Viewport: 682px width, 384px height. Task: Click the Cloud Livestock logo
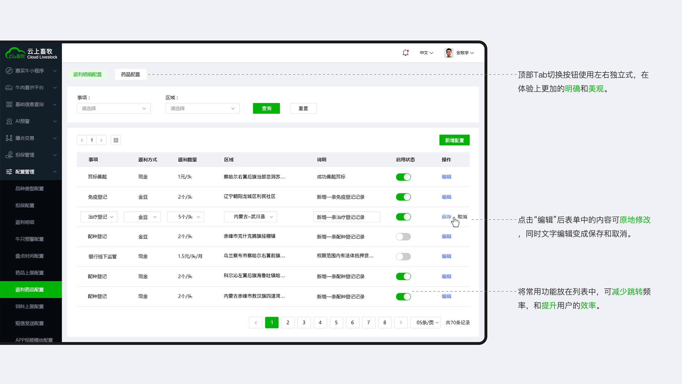tap(31, 53)
